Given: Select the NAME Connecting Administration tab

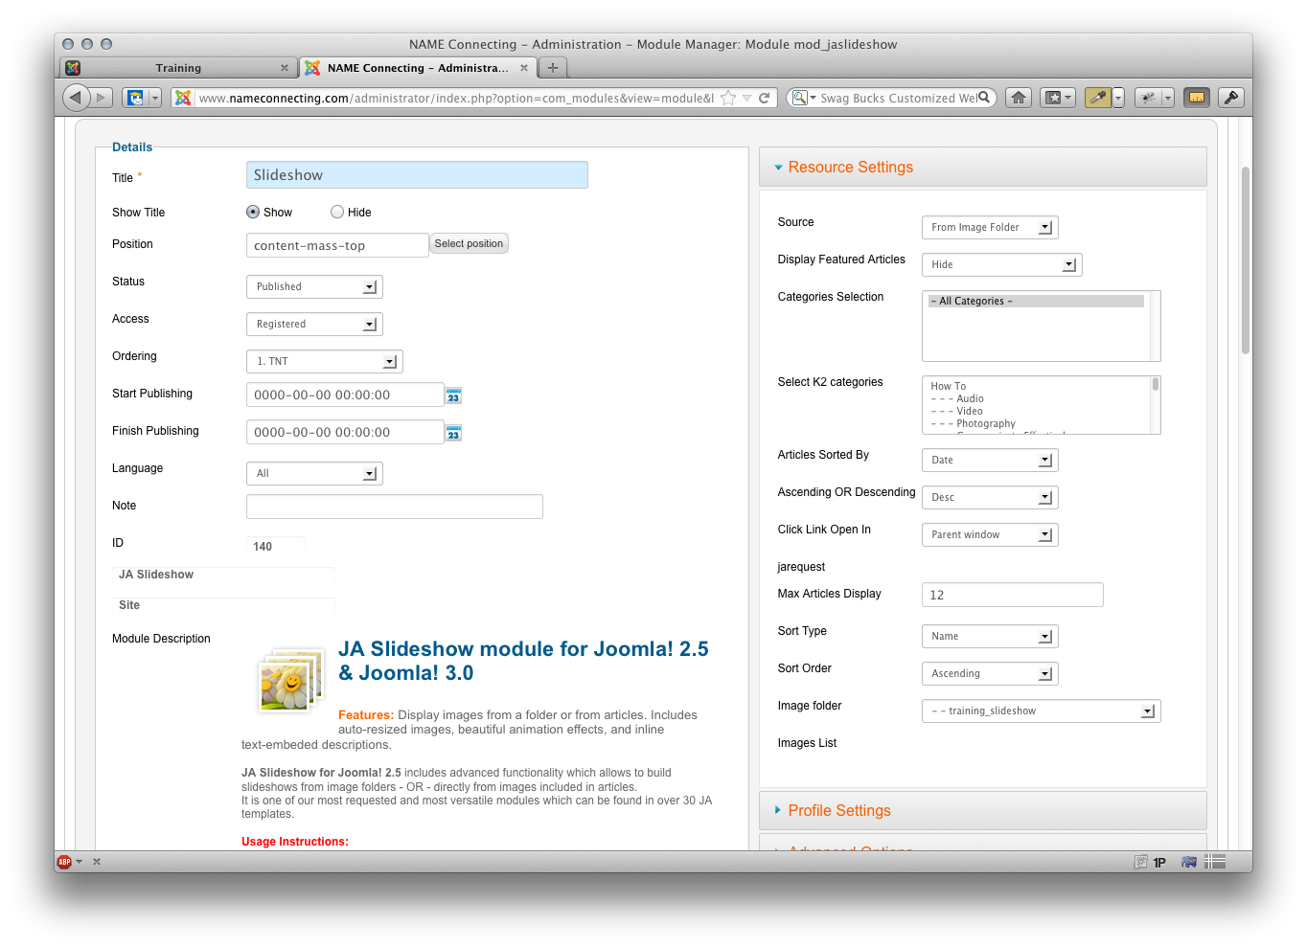Looking at the screenshot, I should (x=417, y=68).
